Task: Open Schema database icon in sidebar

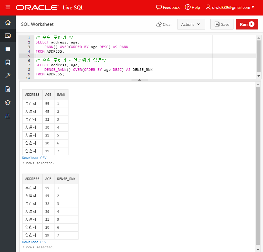Action: coord(8,62)
